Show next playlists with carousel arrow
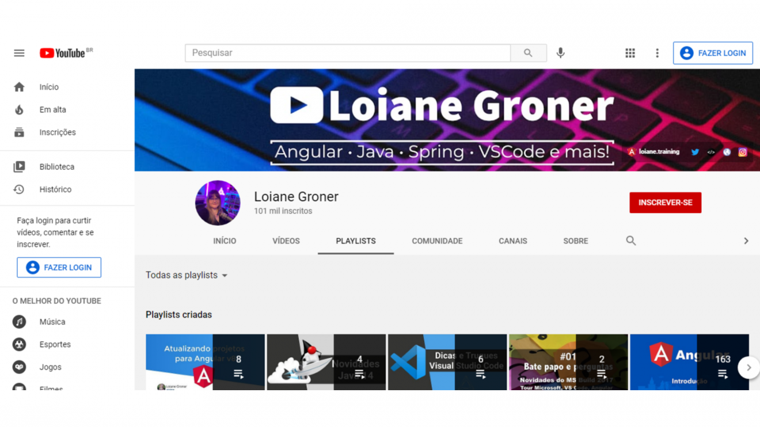Viewport: 760px width, 427px height. (x=748, y=367)
